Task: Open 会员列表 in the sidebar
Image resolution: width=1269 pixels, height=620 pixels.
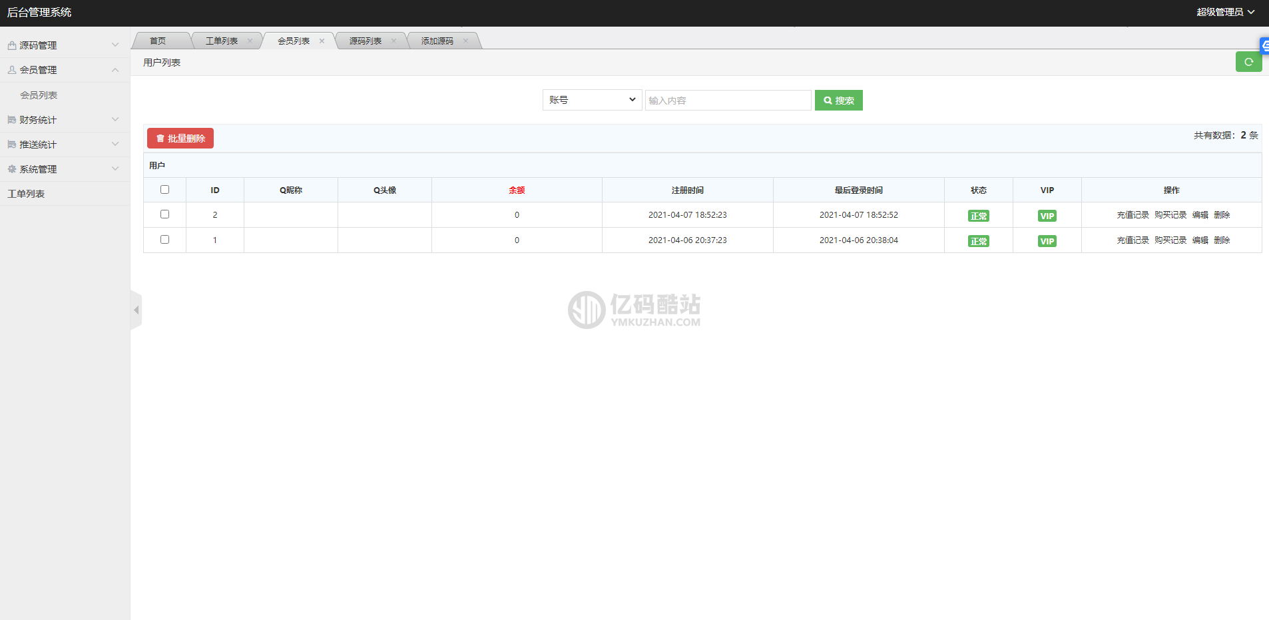Action: [39, 95]
